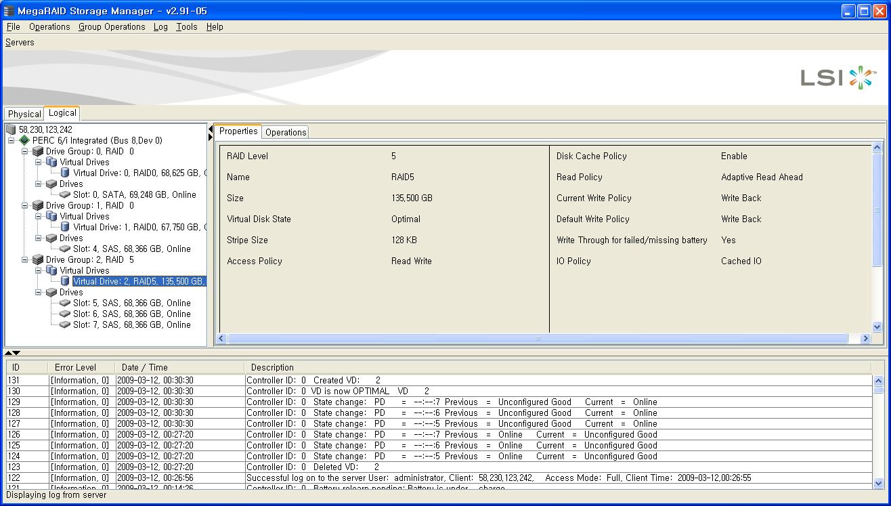
Task: Collapse the Drive Group 2 node
Action: pos(25,259)
